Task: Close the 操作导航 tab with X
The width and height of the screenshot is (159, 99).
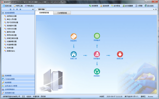Action: [156, 9]
